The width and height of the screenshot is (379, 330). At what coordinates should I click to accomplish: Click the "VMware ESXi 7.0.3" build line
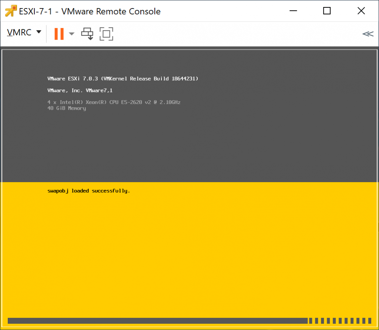pos(123,79)
